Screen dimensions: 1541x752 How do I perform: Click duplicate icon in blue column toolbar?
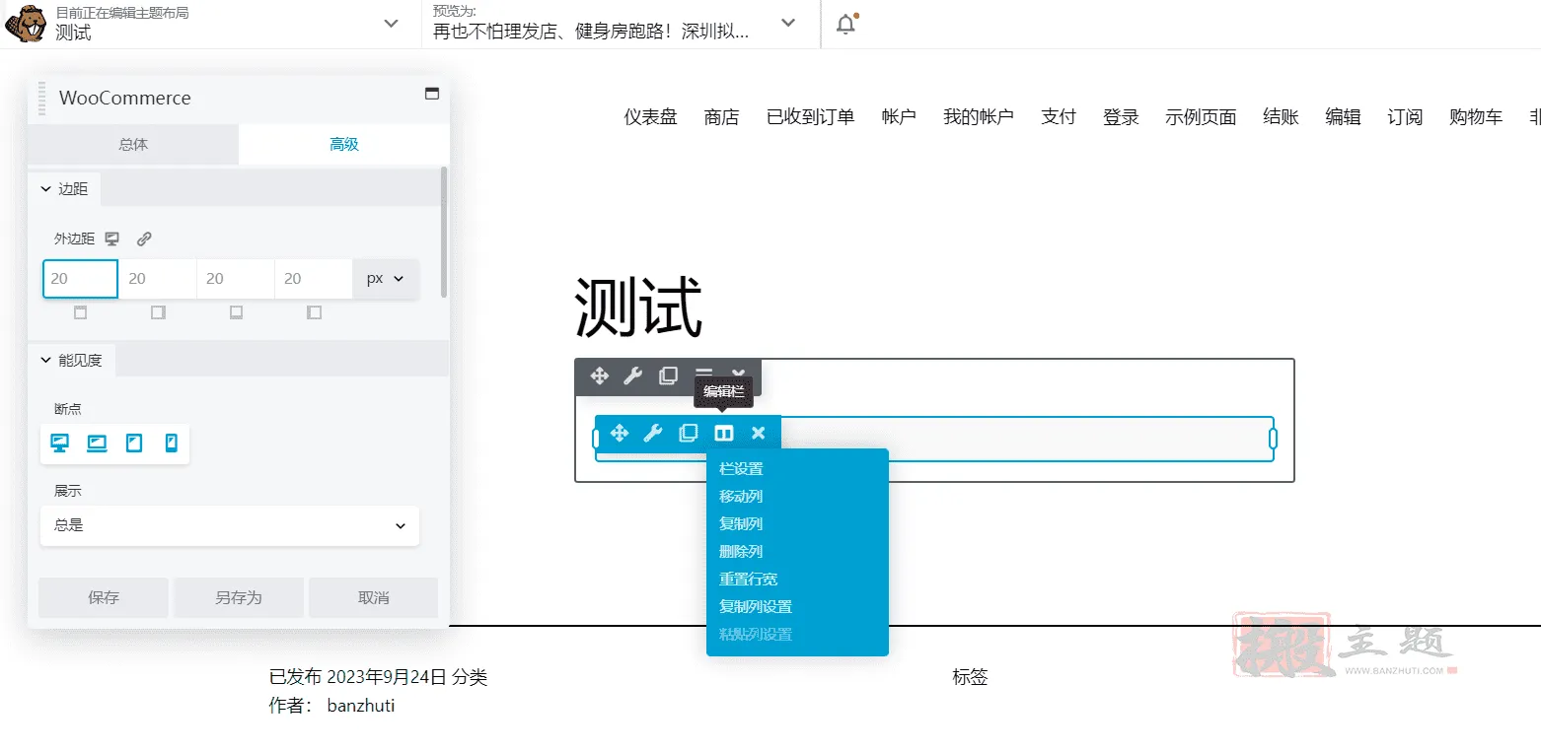tap(688, 433)
